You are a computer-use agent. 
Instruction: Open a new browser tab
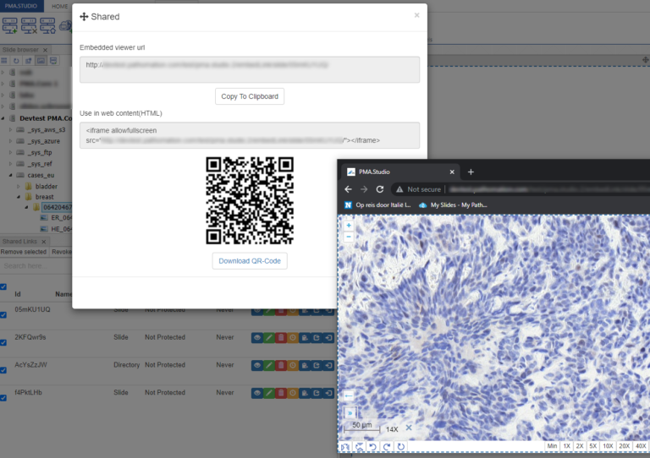click(471, 172)
